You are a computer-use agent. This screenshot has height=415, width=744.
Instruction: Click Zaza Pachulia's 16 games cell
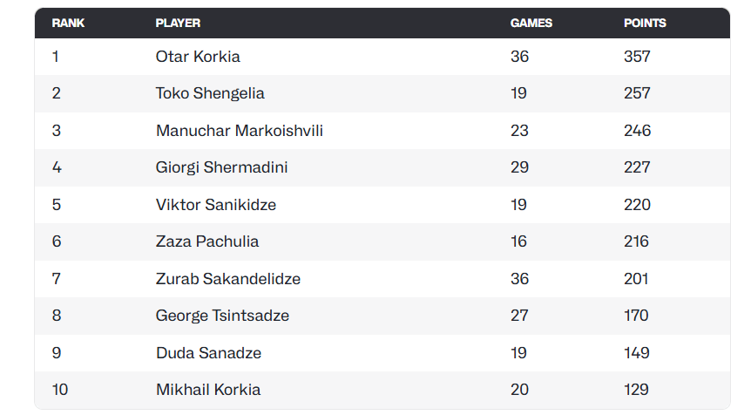[519, 242]
